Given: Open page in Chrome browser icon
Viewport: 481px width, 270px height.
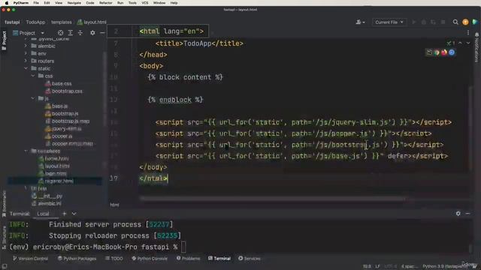Looking at the screenshot, I should coord(437,52).
